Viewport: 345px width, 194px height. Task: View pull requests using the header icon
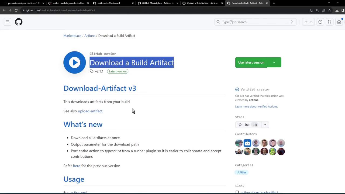330,22
